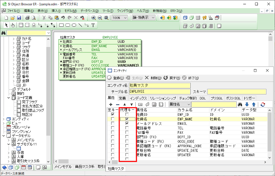Click the refresh icon in entity dialog
This screenshot has height=176, width=275.
263,104
